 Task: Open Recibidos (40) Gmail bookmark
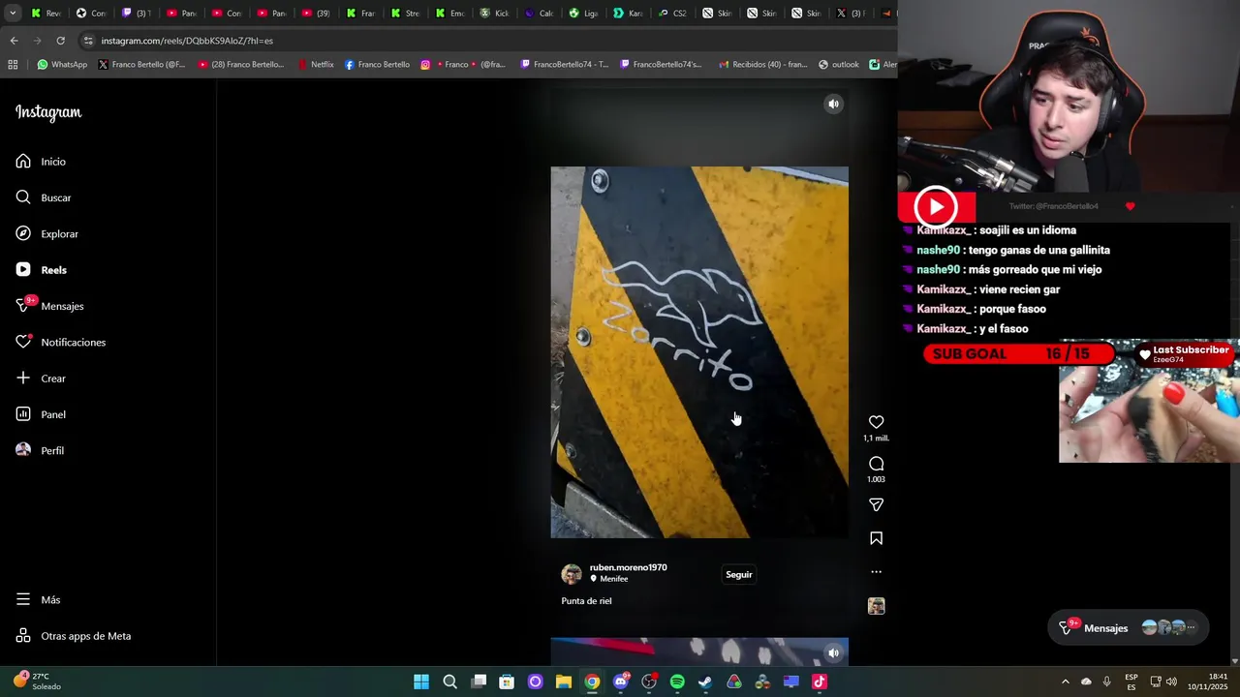[762, 65]
